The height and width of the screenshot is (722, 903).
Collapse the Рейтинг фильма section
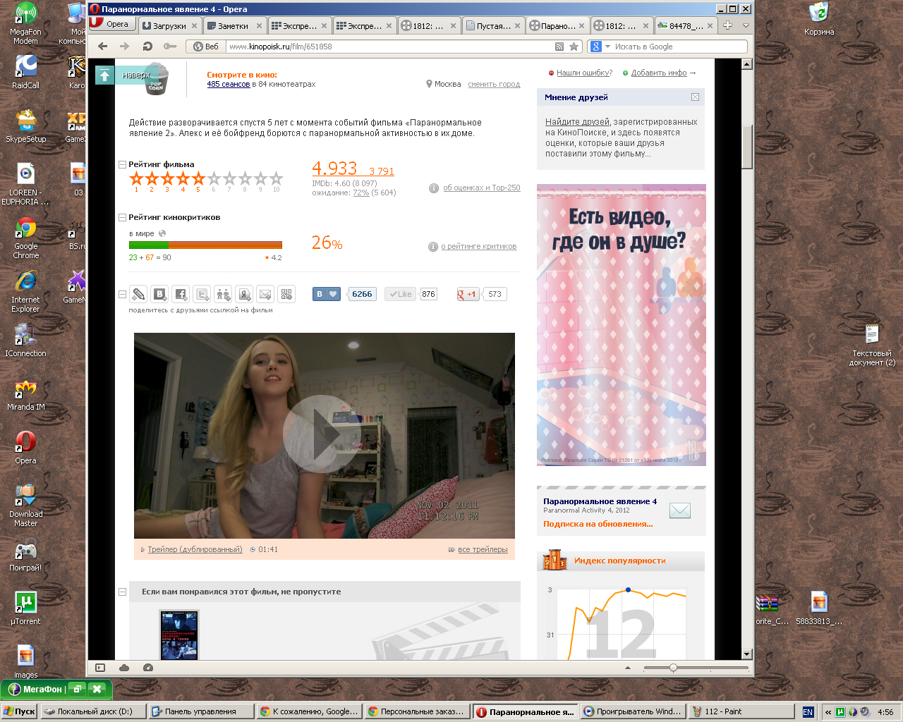tap(122, 164)
